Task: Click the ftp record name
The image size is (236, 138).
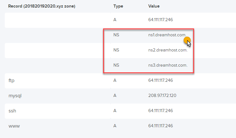Action: pos(12,81)
